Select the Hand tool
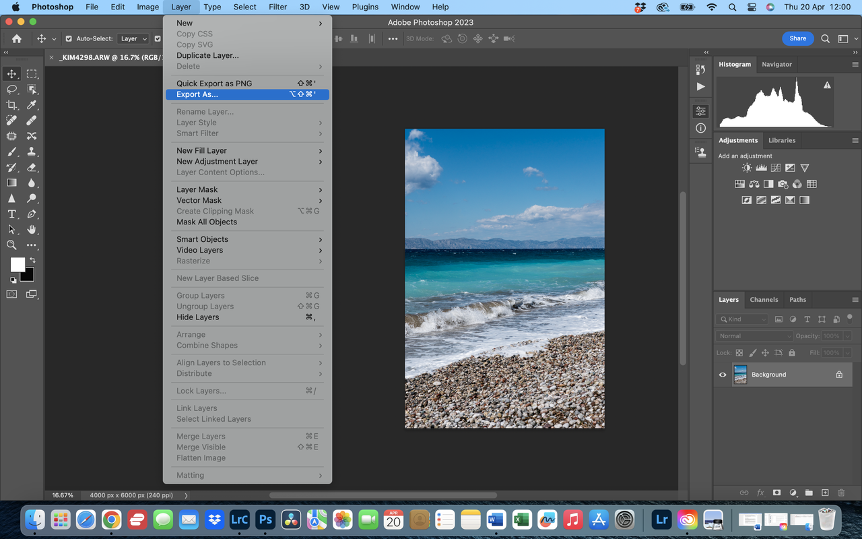This screenshot has height=539, width=862. (x=32, y=230)
